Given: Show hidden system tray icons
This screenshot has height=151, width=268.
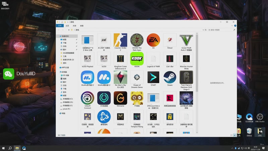Looking at the screenshot, I should (x=232, y=148).
